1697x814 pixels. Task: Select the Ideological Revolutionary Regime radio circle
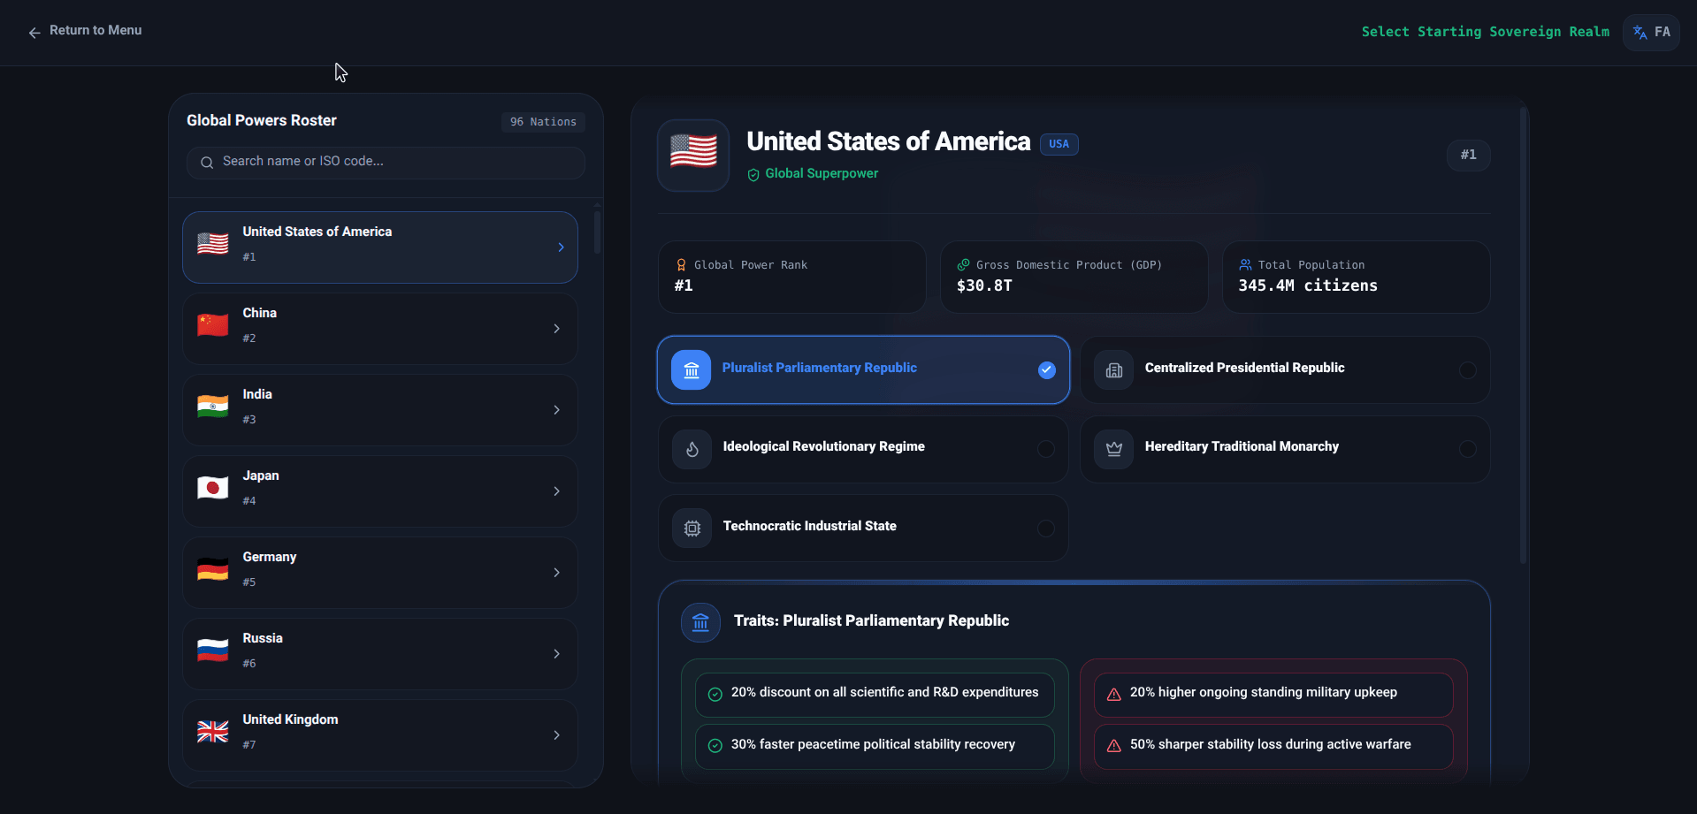coord(1046,449)
